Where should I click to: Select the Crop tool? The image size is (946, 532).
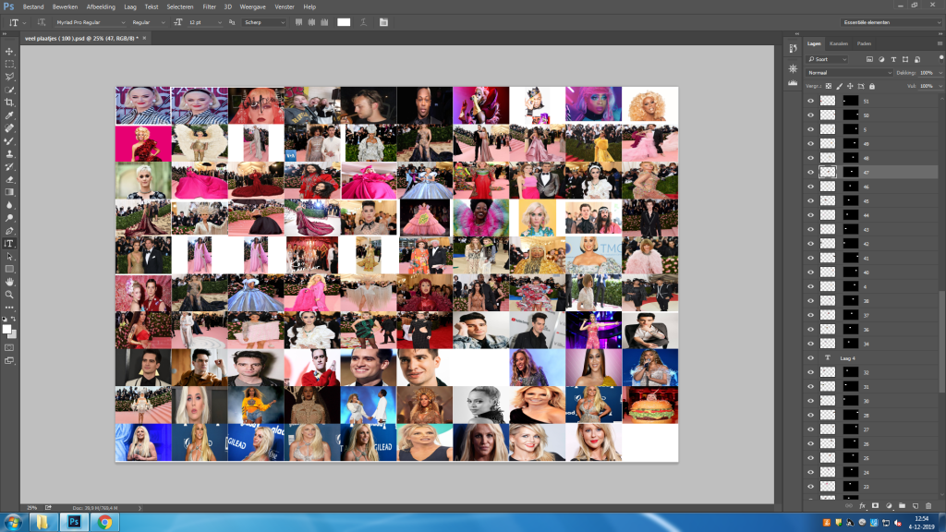click(x=9, y=102)
